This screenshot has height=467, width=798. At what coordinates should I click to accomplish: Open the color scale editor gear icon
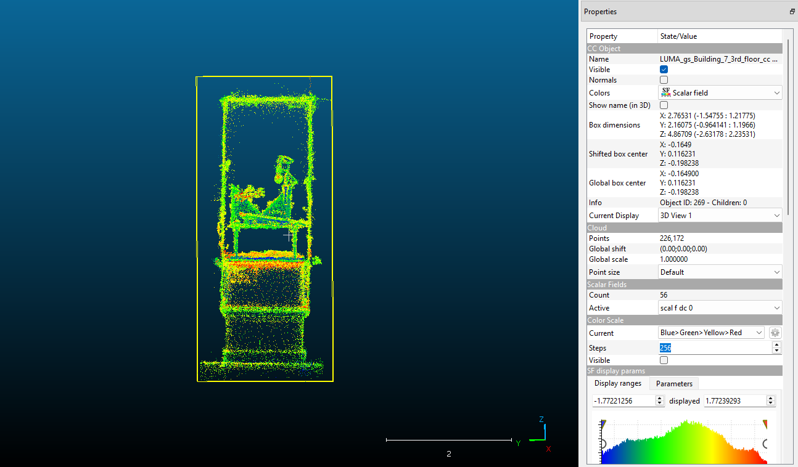775,333
